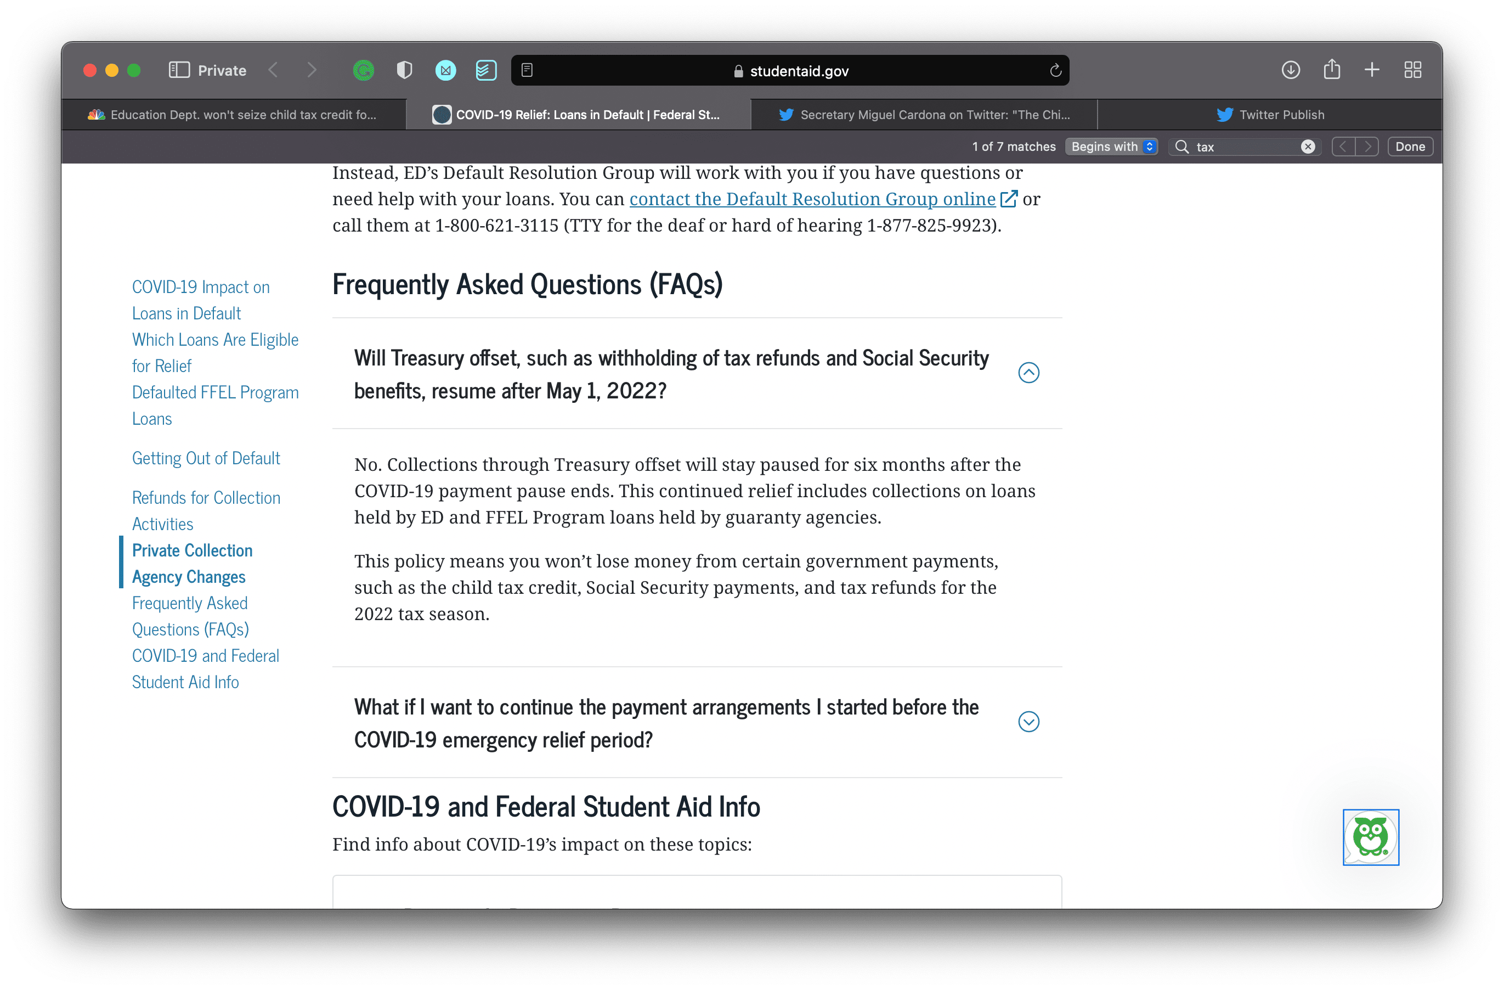The height and width of the screenshot is (990, 1504).
Task: Click the Treasury offset FAQ question heading
Action: pyautogui.click(x=671, y=374)
